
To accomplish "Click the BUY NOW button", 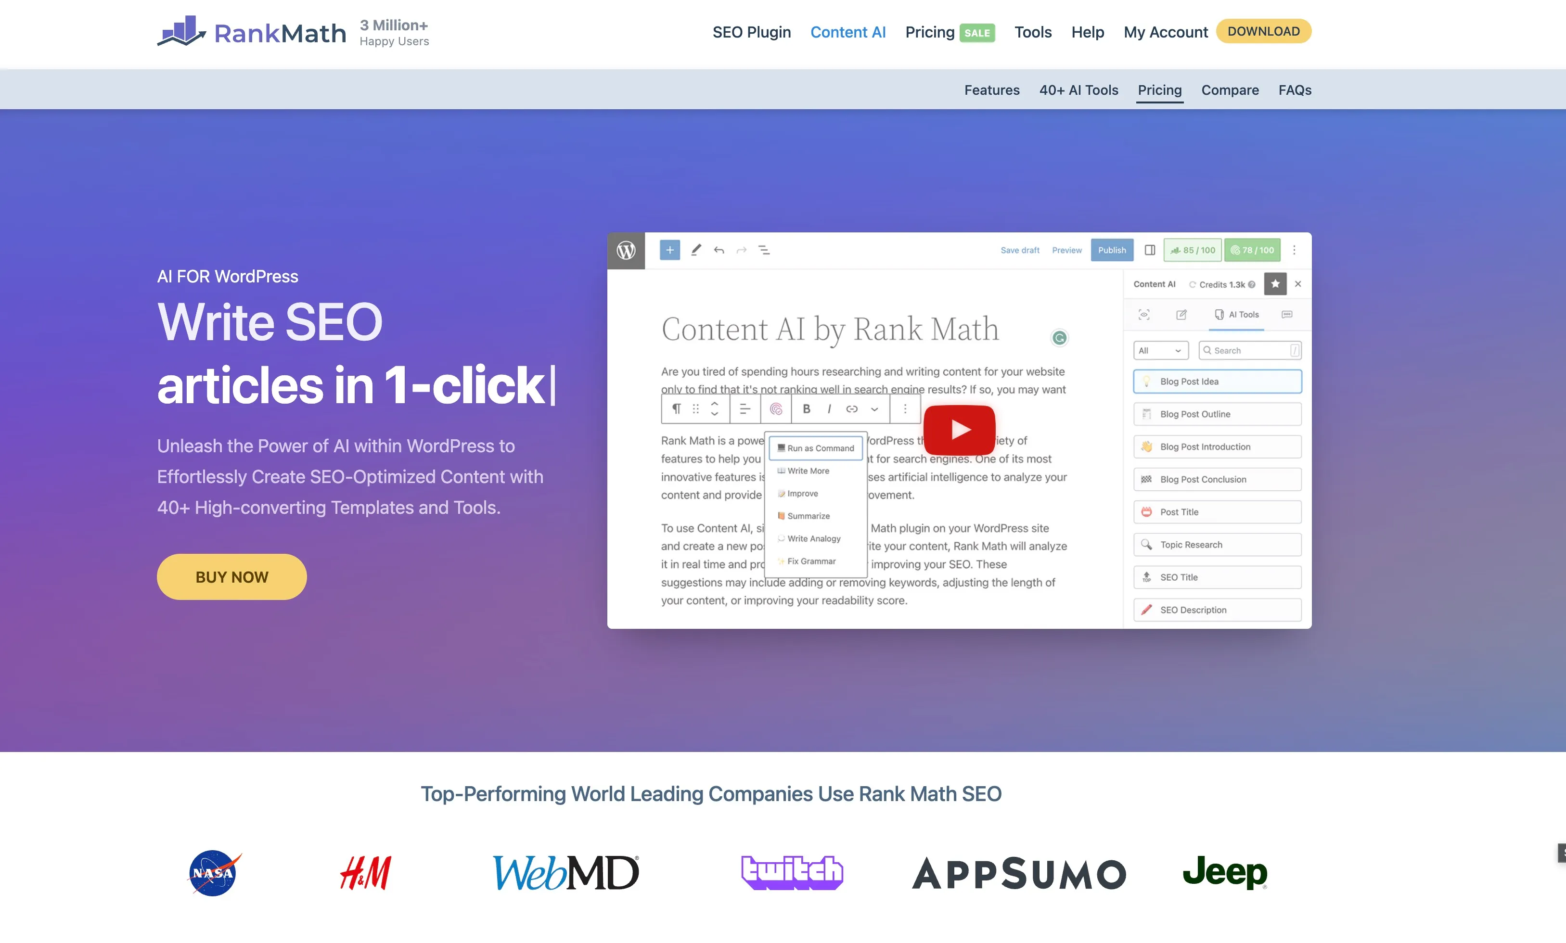I will point(231,577).
